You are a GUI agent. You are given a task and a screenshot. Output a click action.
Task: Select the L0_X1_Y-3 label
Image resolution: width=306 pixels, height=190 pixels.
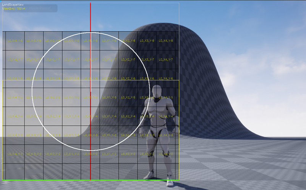[x=109, y=135]
